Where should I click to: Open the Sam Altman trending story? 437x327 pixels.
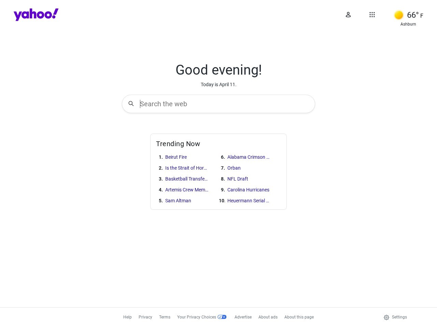click(178, 201)
